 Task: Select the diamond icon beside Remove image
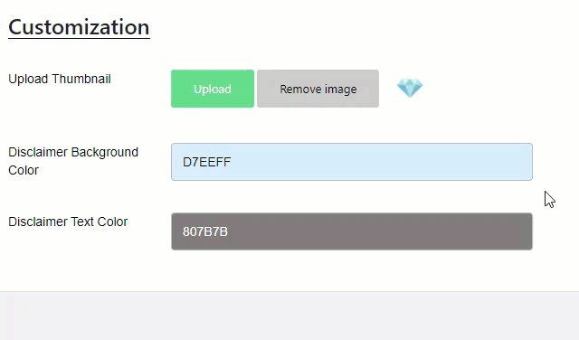(x=410, y=88)
